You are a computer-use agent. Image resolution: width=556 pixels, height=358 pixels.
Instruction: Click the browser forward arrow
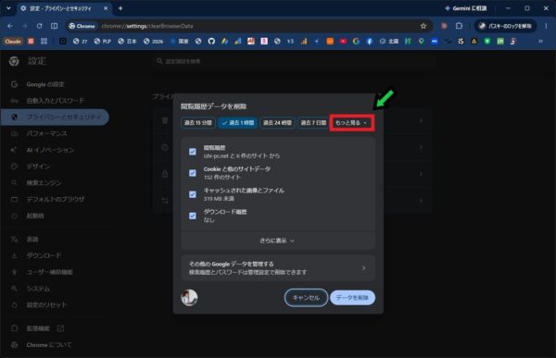coord(25,26)
